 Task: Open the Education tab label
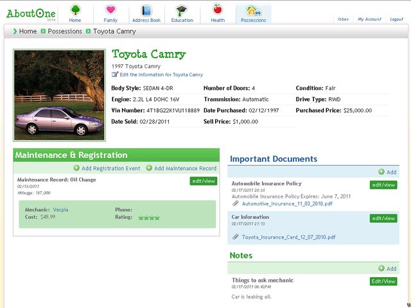pyautogui.click(x=182, y=20)
